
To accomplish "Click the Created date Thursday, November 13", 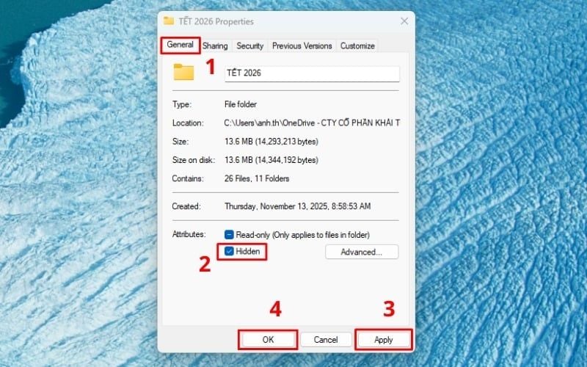I will pyautogui.click(x=298, y=206).
